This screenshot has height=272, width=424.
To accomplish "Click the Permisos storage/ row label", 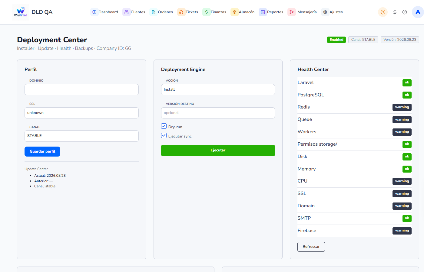I will (x=317, y=144).
